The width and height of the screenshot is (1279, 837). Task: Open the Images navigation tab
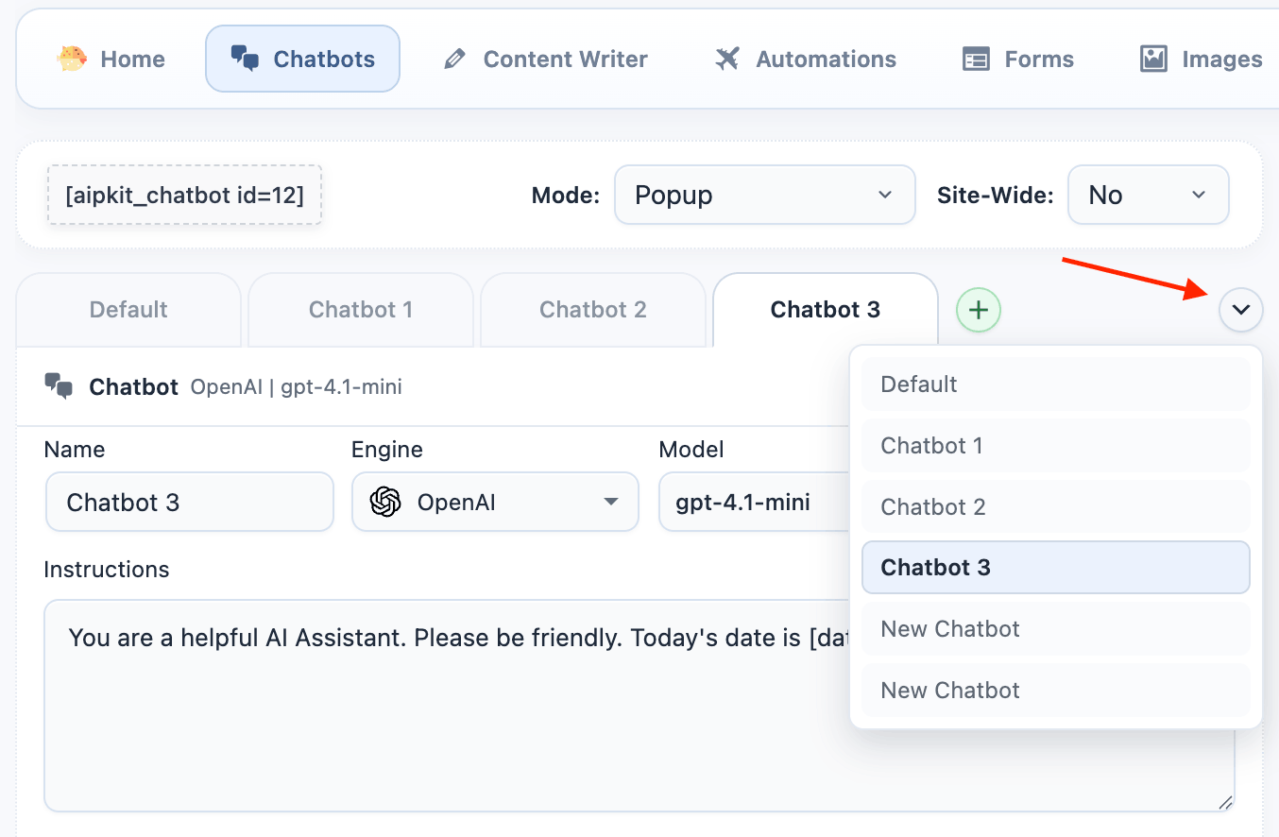click(1202, 60)
